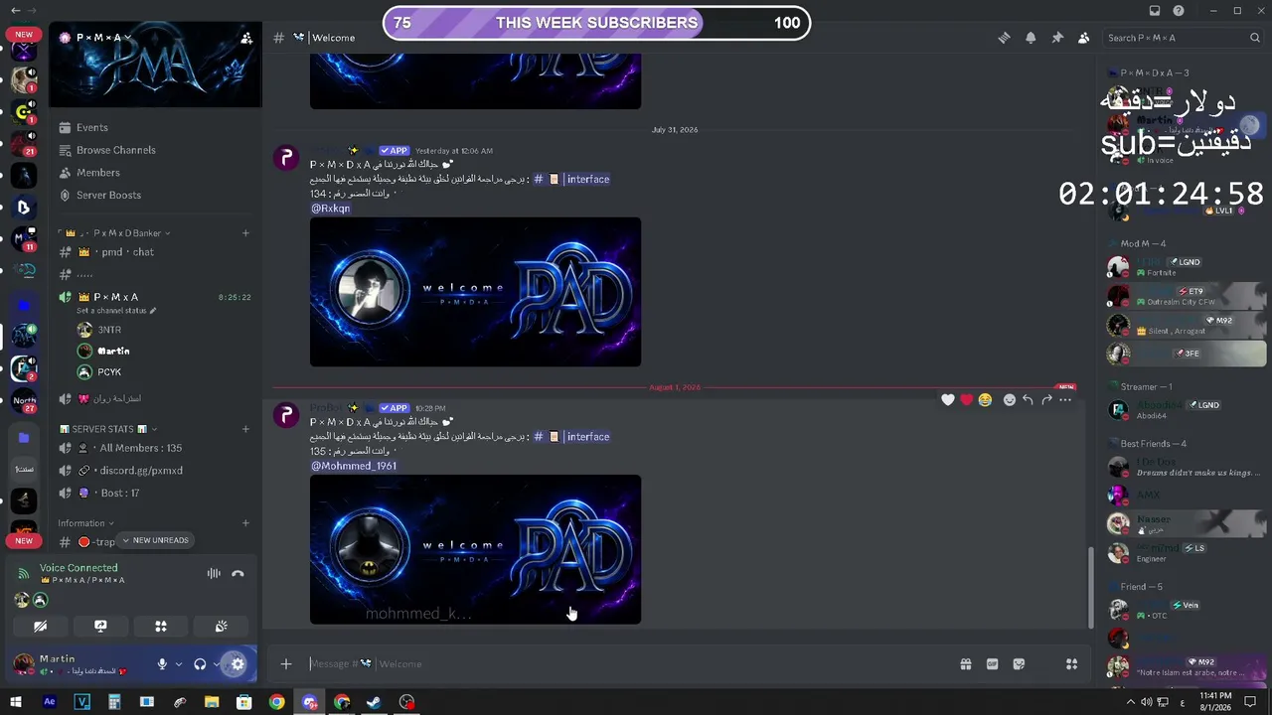Image resolution: width=1272 pixels, height=715 pixels.
Task: React with white heart emoji
Action: (x=948, y=400)
